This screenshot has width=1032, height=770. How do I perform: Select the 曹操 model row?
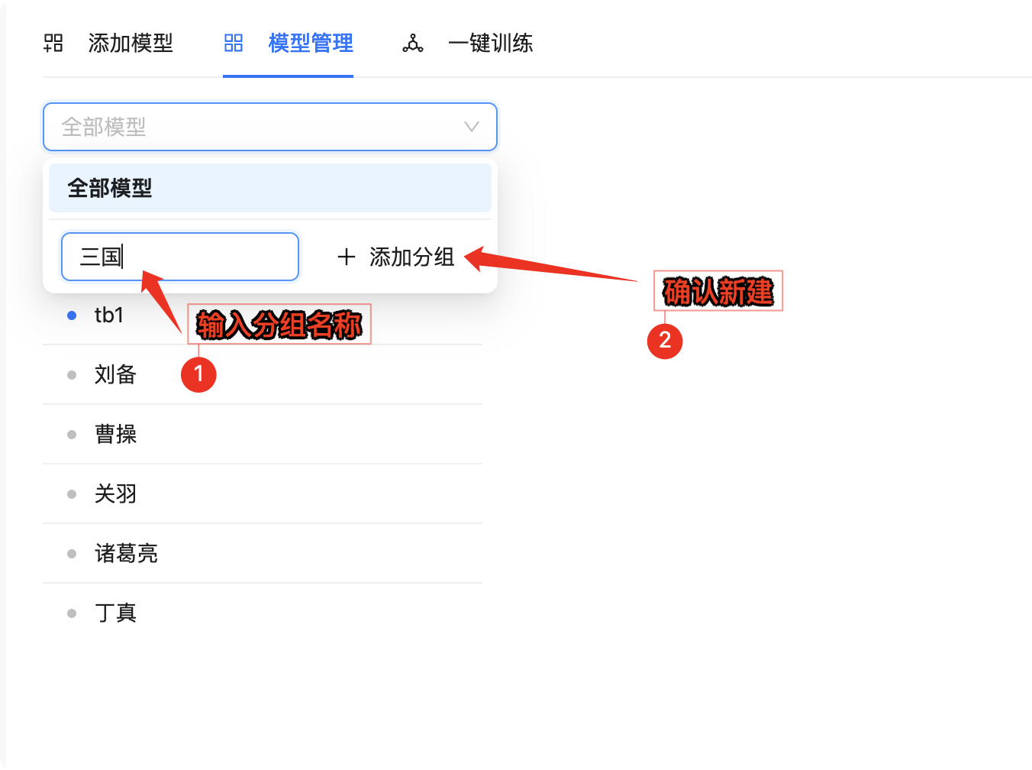(x=263, y=434)
